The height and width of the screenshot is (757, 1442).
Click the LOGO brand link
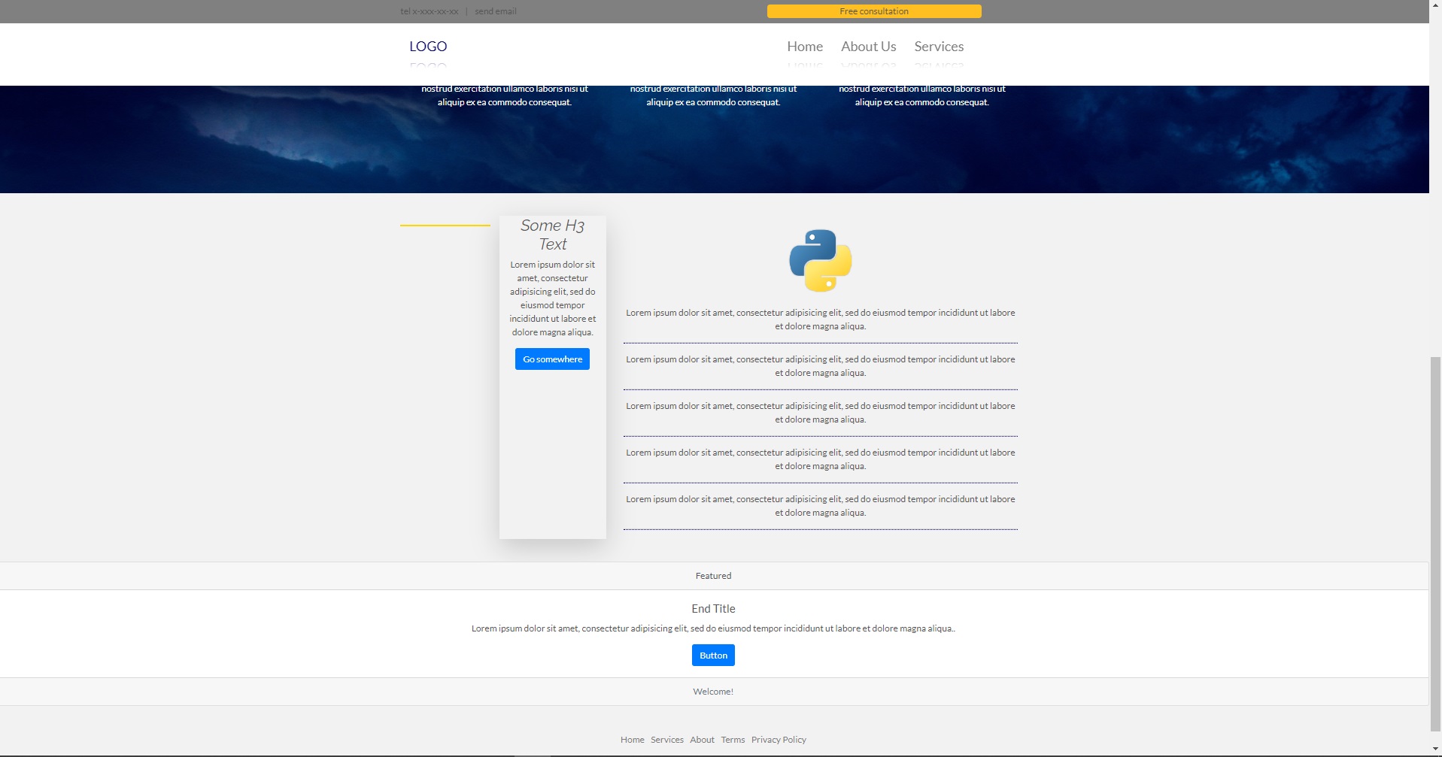[428, 47]
